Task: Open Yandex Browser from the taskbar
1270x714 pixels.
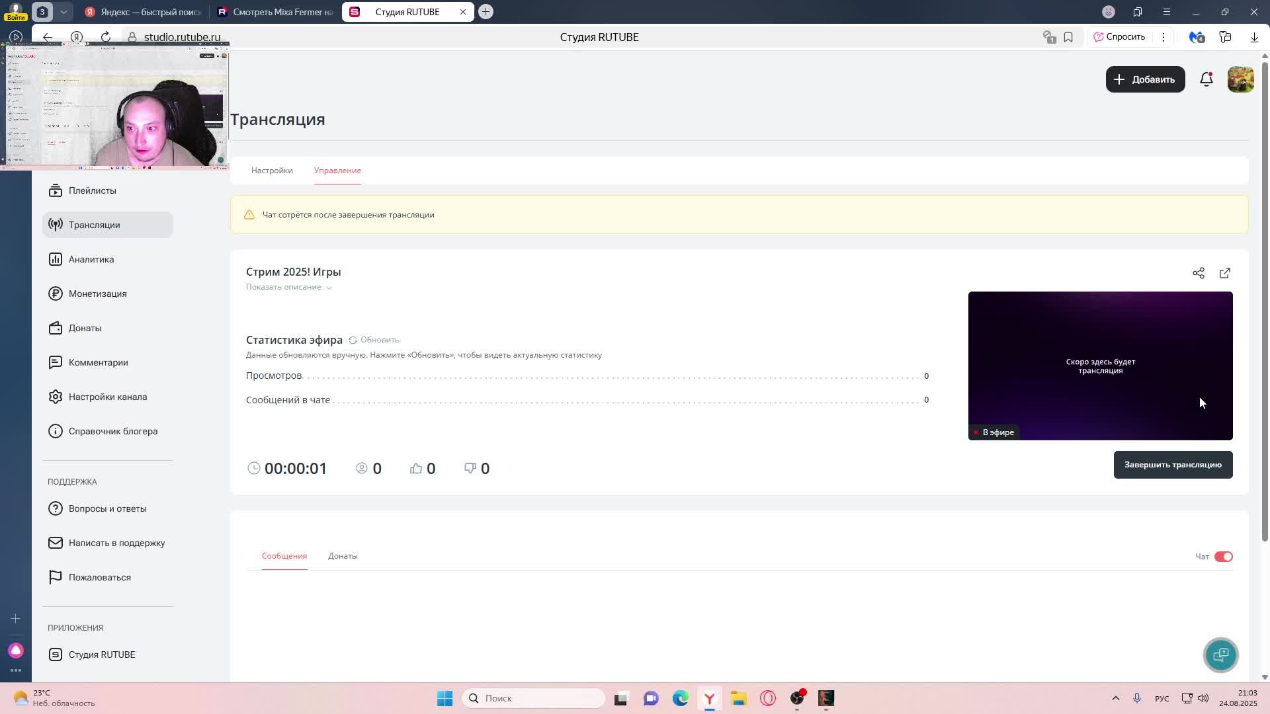Action: [709, 698]
